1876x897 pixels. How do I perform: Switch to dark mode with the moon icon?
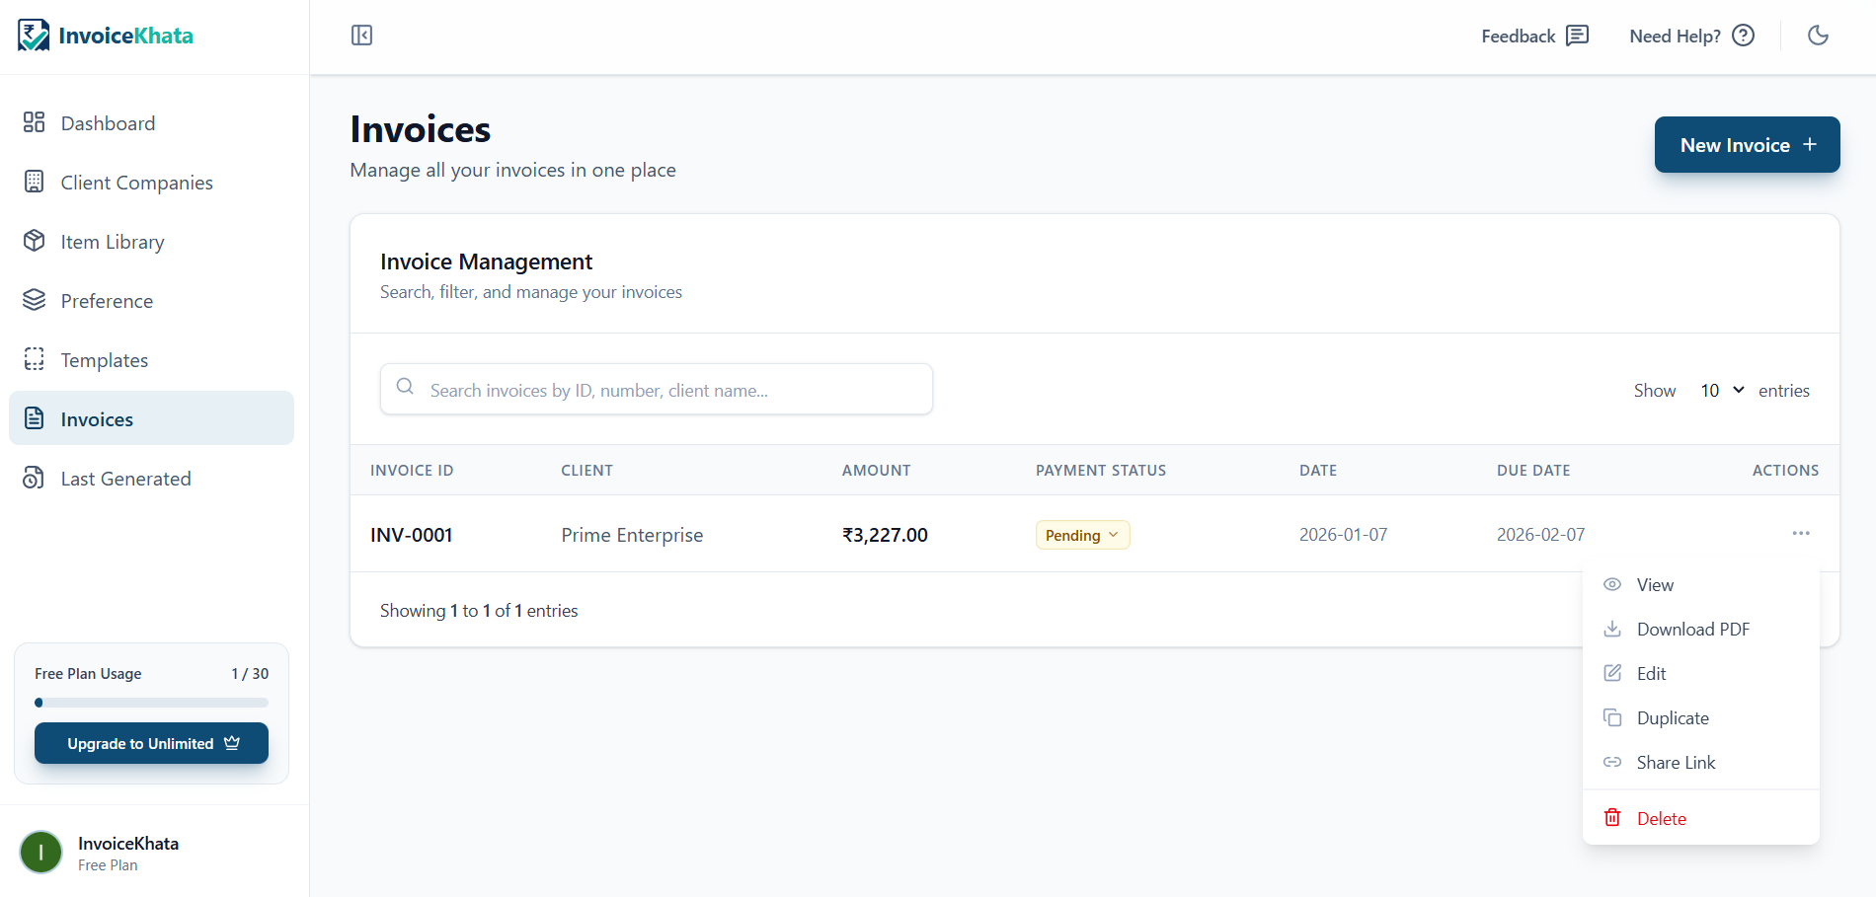click(1818, 35)
